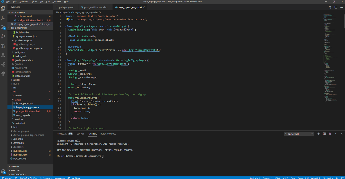
Task: Collapse the gradle\wrapper folder
Action: (x=23, y=40)
